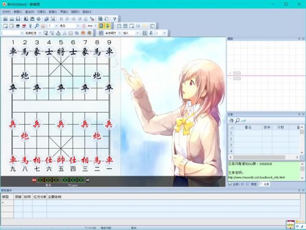The height and width of the screenshot is (230, 306).
Task: Open the first menu (文件) in the menu bar
Action: point(6,12)
